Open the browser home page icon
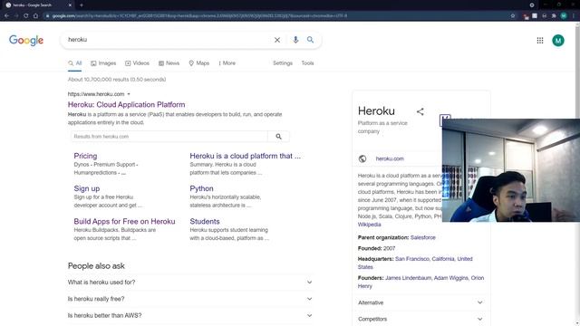 pyautogui.click(x=35, y=16)
